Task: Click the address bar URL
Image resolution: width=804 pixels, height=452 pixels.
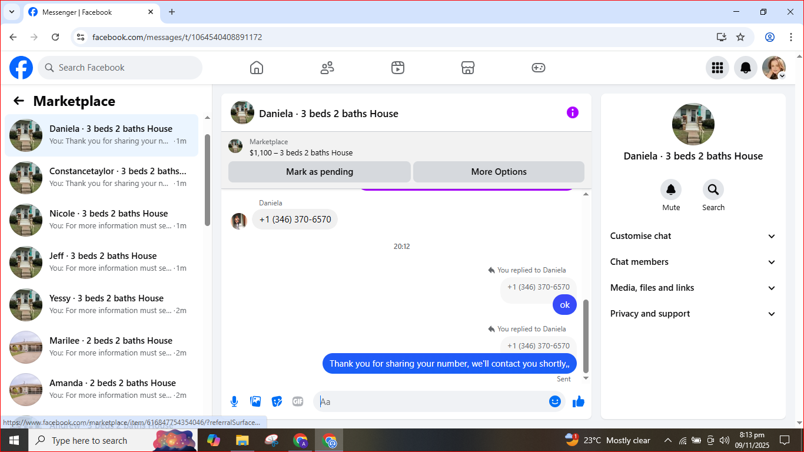Action: click(x=177, y=37)
